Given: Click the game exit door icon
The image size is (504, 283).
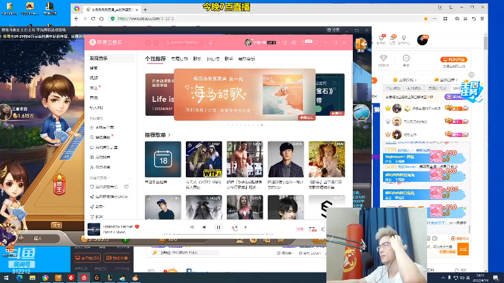Looking at the screenshot, I should (360, 45).
